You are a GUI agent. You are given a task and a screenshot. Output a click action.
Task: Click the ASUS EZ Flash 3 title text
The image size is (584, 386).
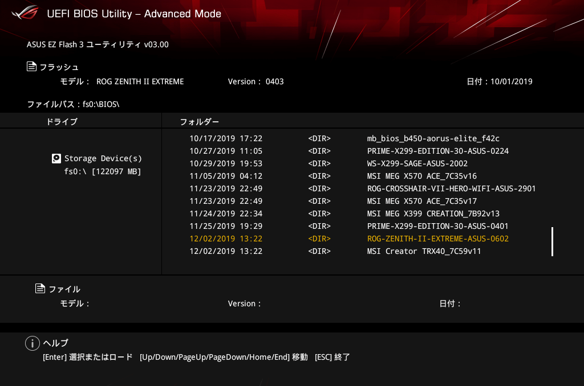tap(98, 44)
